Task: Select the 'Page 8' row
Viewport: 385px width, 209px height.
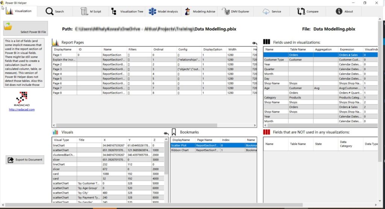Action: [154, 93]
